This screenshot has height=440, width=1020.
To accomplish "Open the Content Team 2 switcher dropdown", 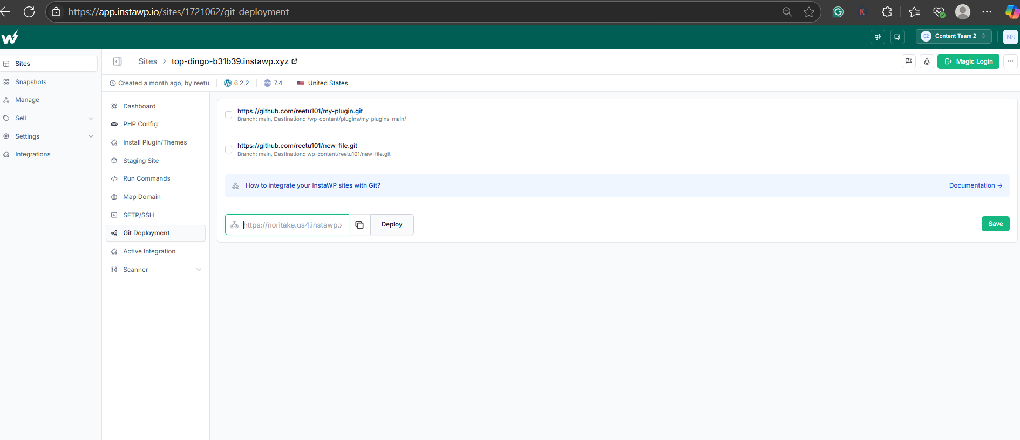I will pos(954,36).
